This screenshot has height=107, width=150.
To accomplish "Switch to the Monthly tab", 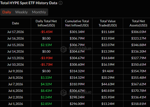I will (x=39, y=12).
